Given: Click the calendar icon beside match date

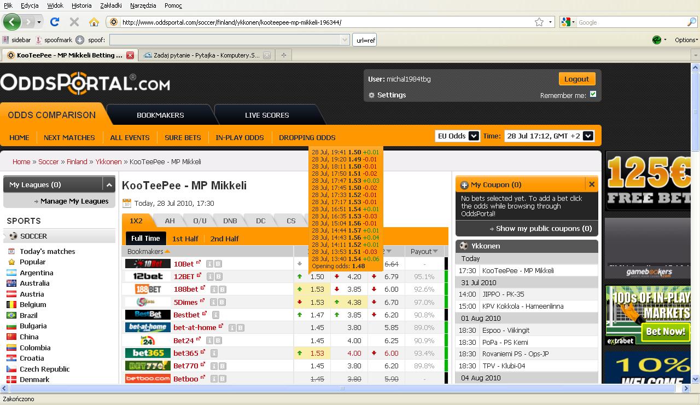Looking at the screenshot, I should pyautogui.click(x=127, y=203).
